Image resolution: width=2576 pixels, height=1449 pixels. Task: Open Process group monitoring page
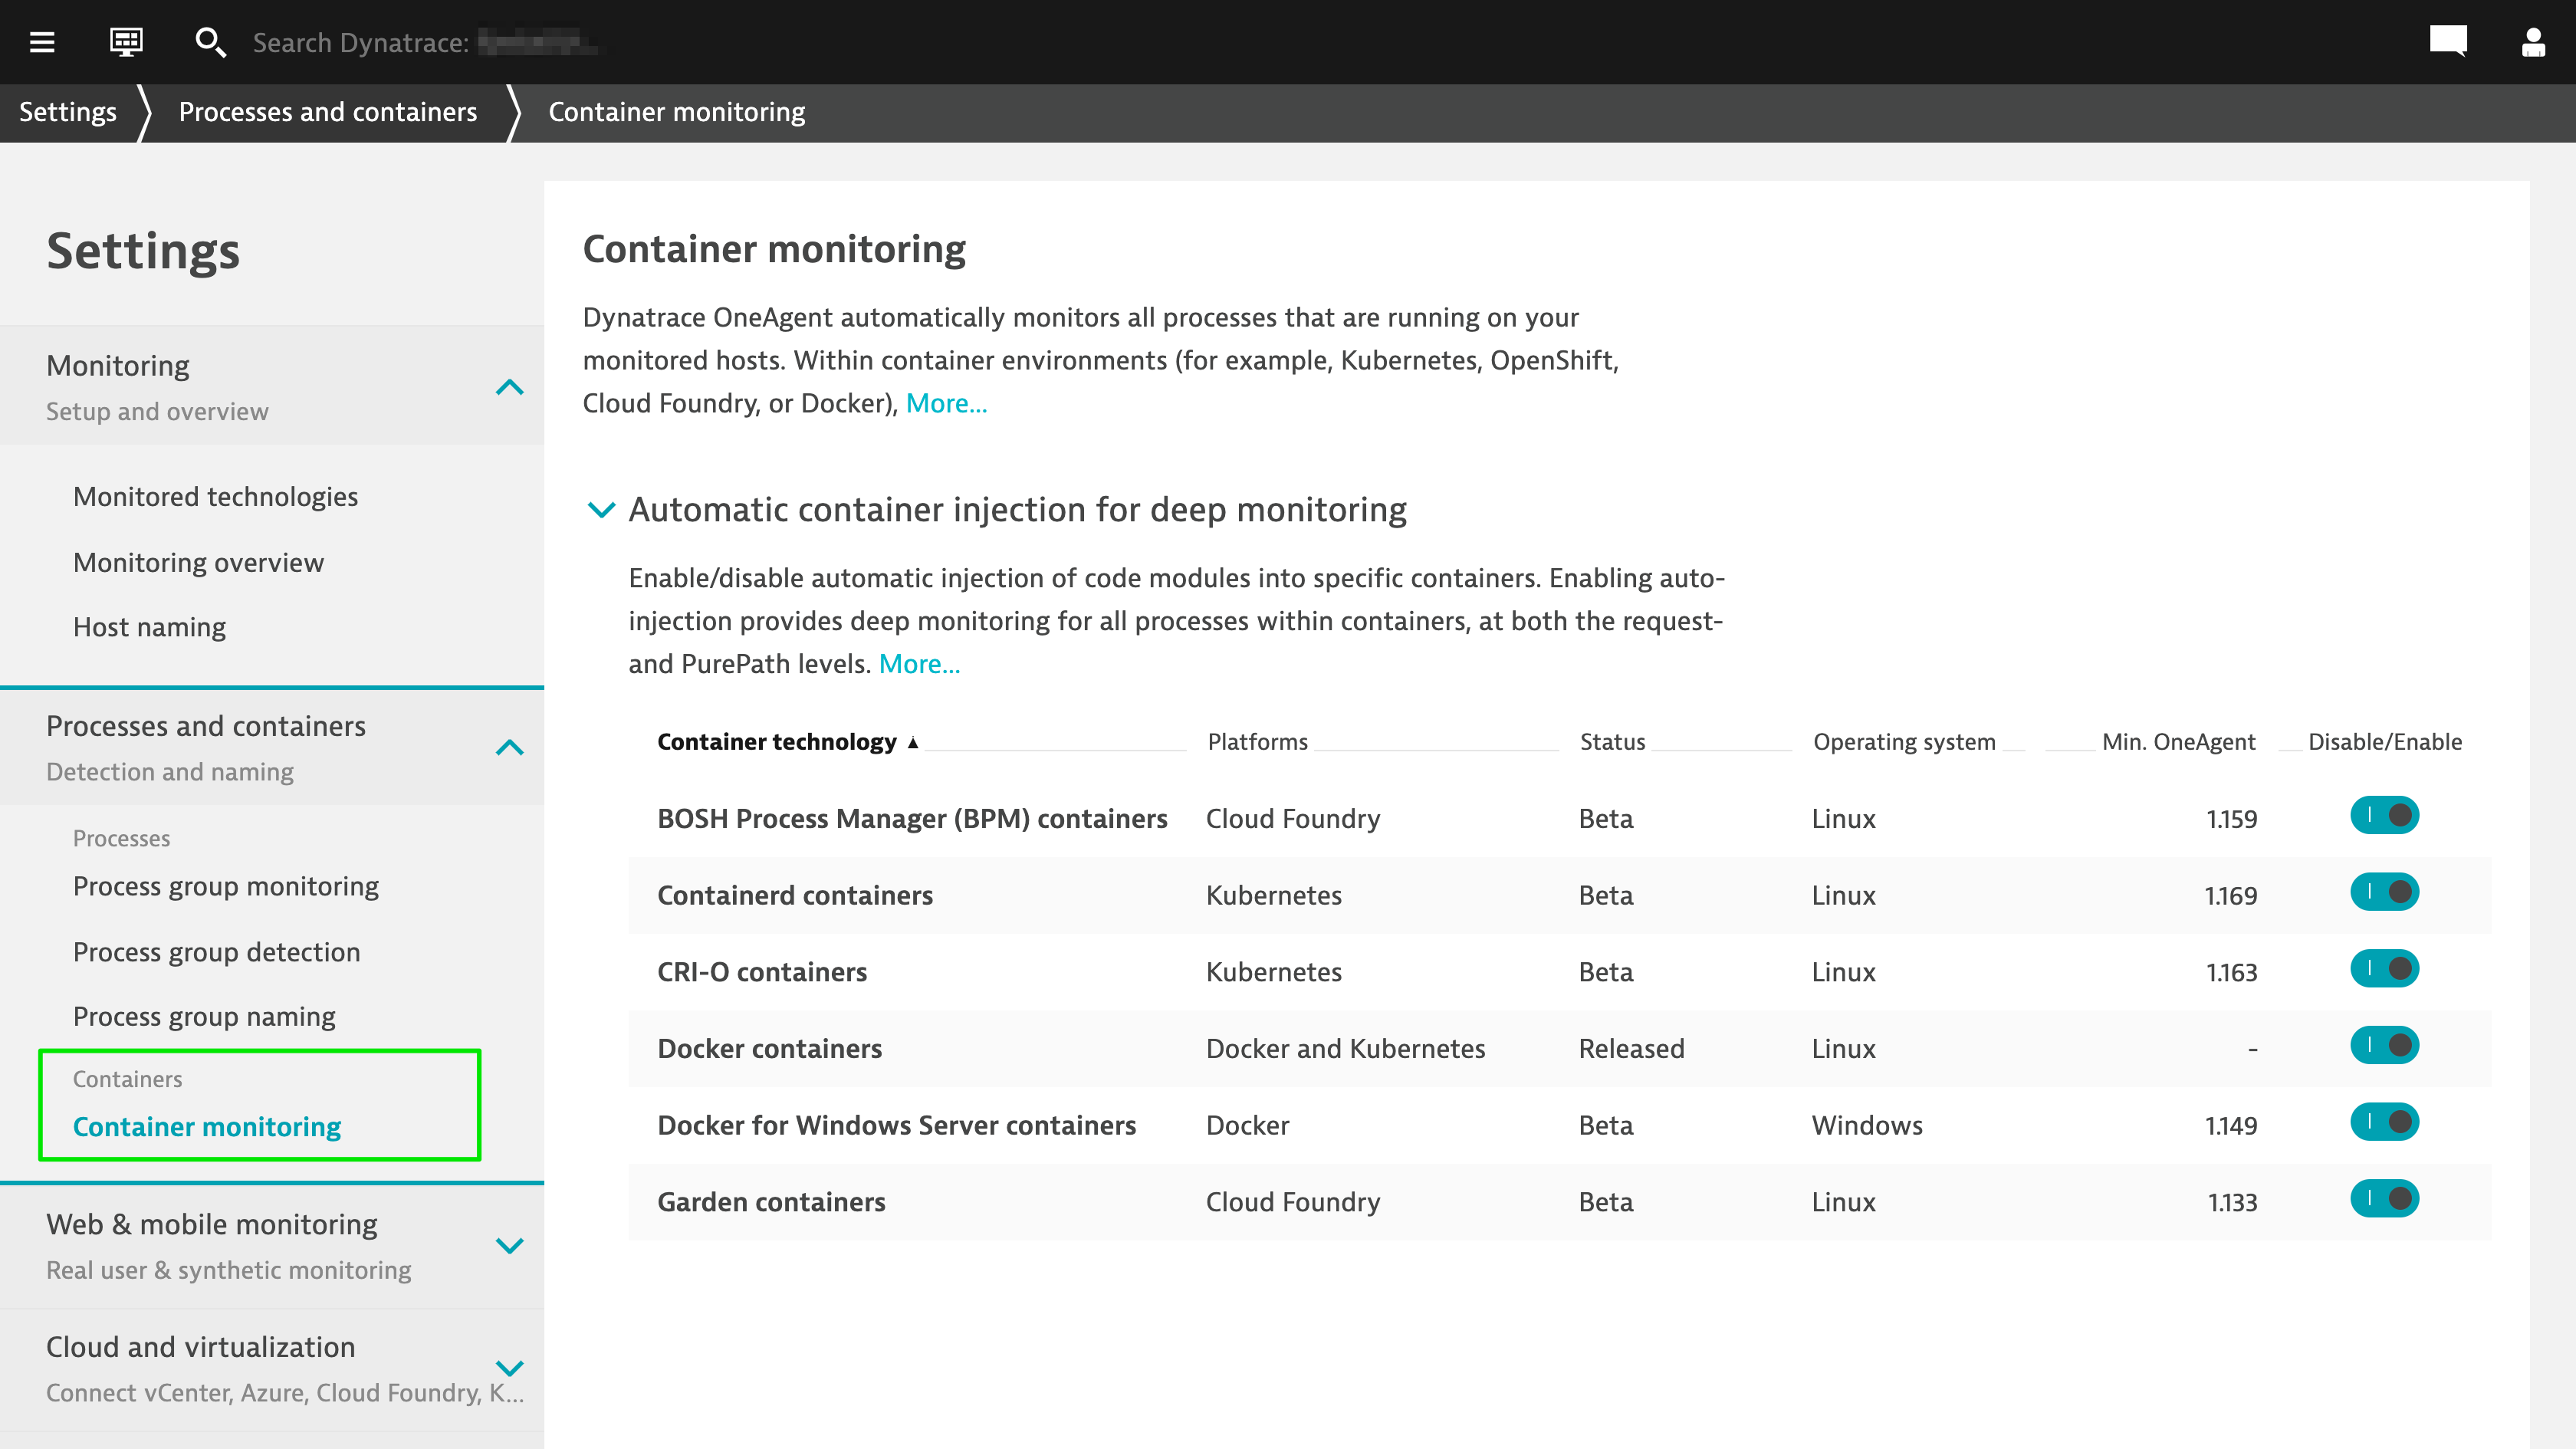226,886
